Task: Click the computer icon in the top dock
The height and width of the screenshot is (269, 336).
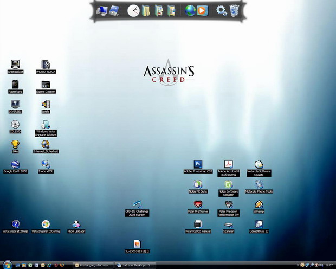Action: point(102,11)
